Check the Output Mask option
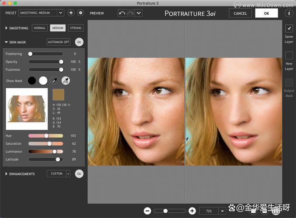Viewport: 296px width, 218px height. pos(289,82)
